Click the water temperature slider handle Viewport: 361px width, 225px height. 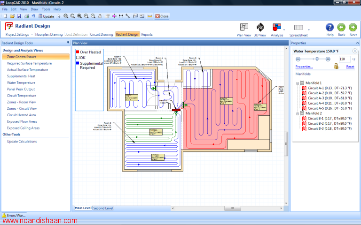pyautogui.click(x=317, y=59)
